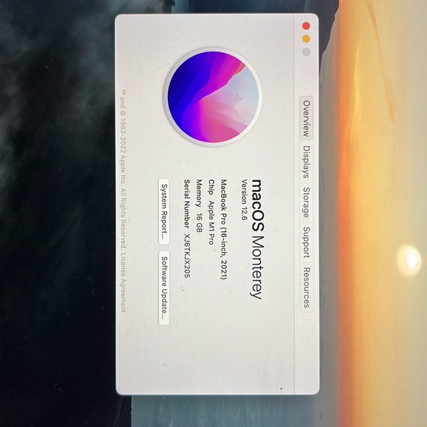427x427 pixels.
Task: Close the About This Mac window
Action: (x=306, y=27)
